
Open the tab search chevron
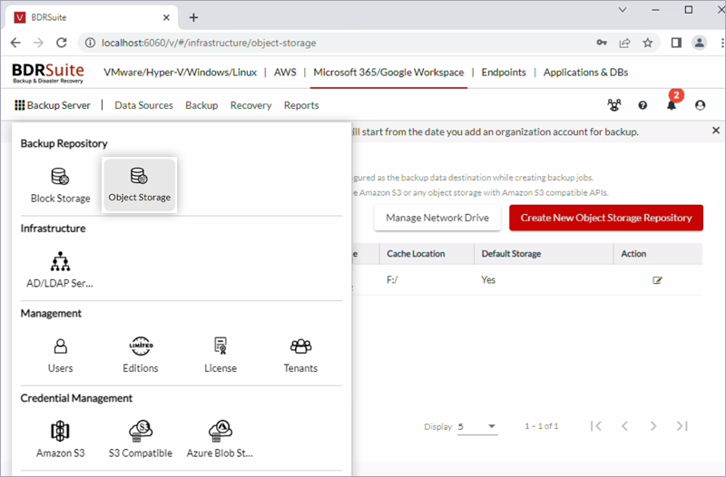coord(623,10)
